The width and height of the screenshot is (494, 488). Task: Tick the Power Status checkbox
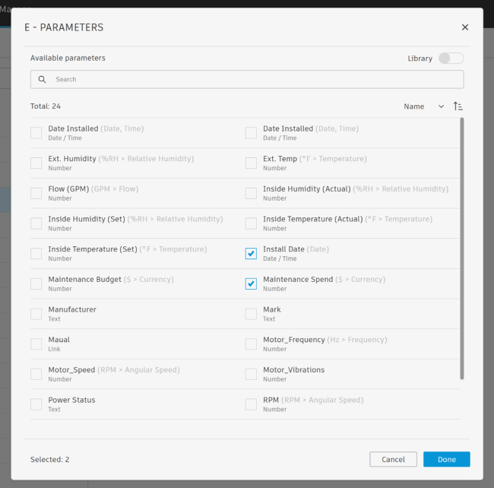(36, 404)
